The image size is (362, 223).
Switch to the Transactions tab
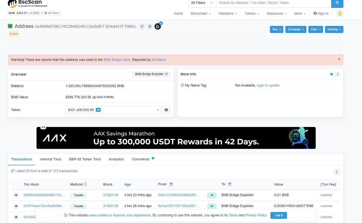(22, 159)
